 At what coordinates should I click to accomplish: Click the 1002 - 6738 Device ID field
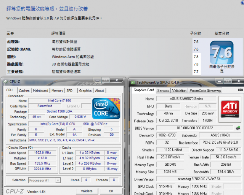pyautogui.click(x=167, y=135)
